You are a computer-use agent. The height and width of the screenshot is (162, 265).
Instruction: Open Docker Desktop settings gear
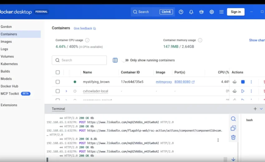212,12
